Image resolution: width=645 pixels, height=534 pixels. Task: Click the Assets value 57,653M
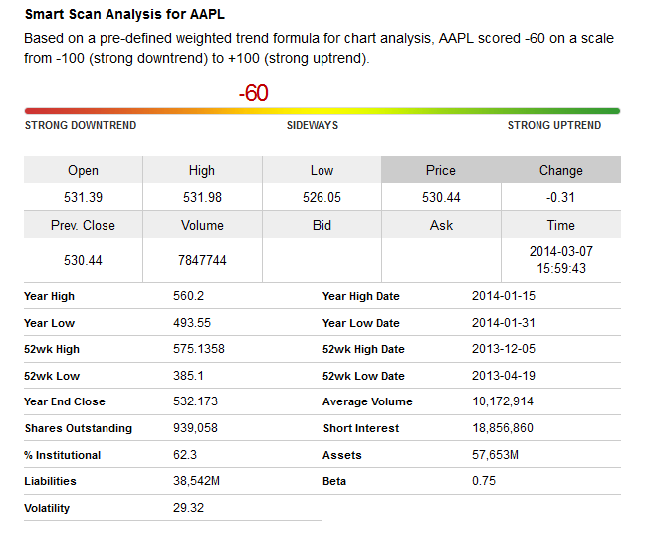496,455
